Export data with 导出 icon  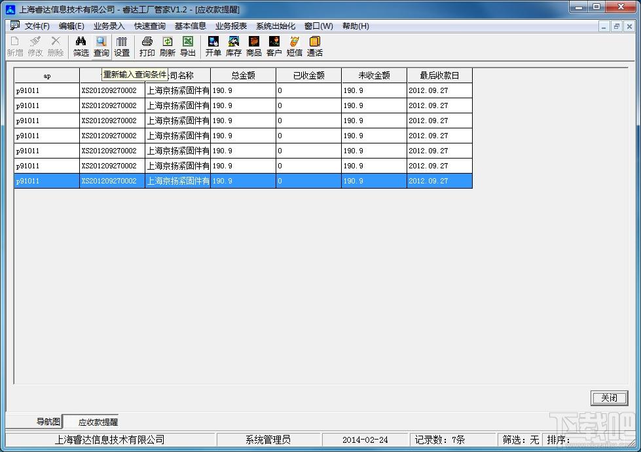click(188, 47)
